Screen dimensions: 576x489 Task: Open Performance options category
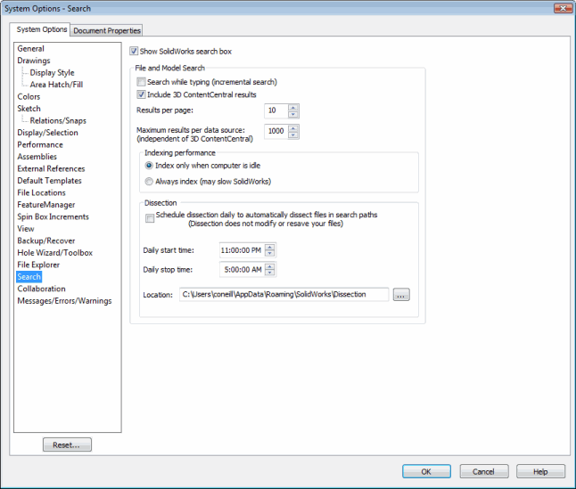40,144
